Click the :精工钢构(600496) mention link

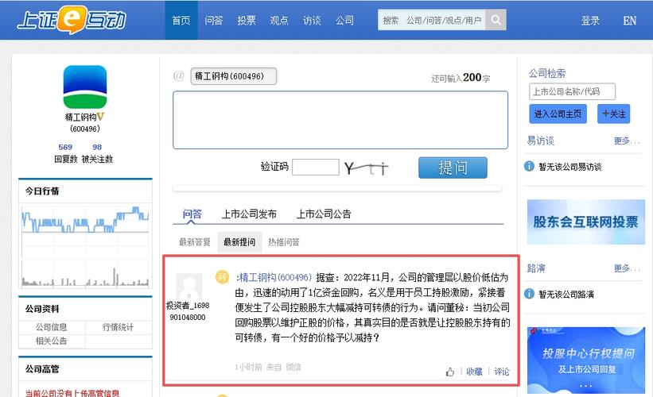[x=274, y=277]
